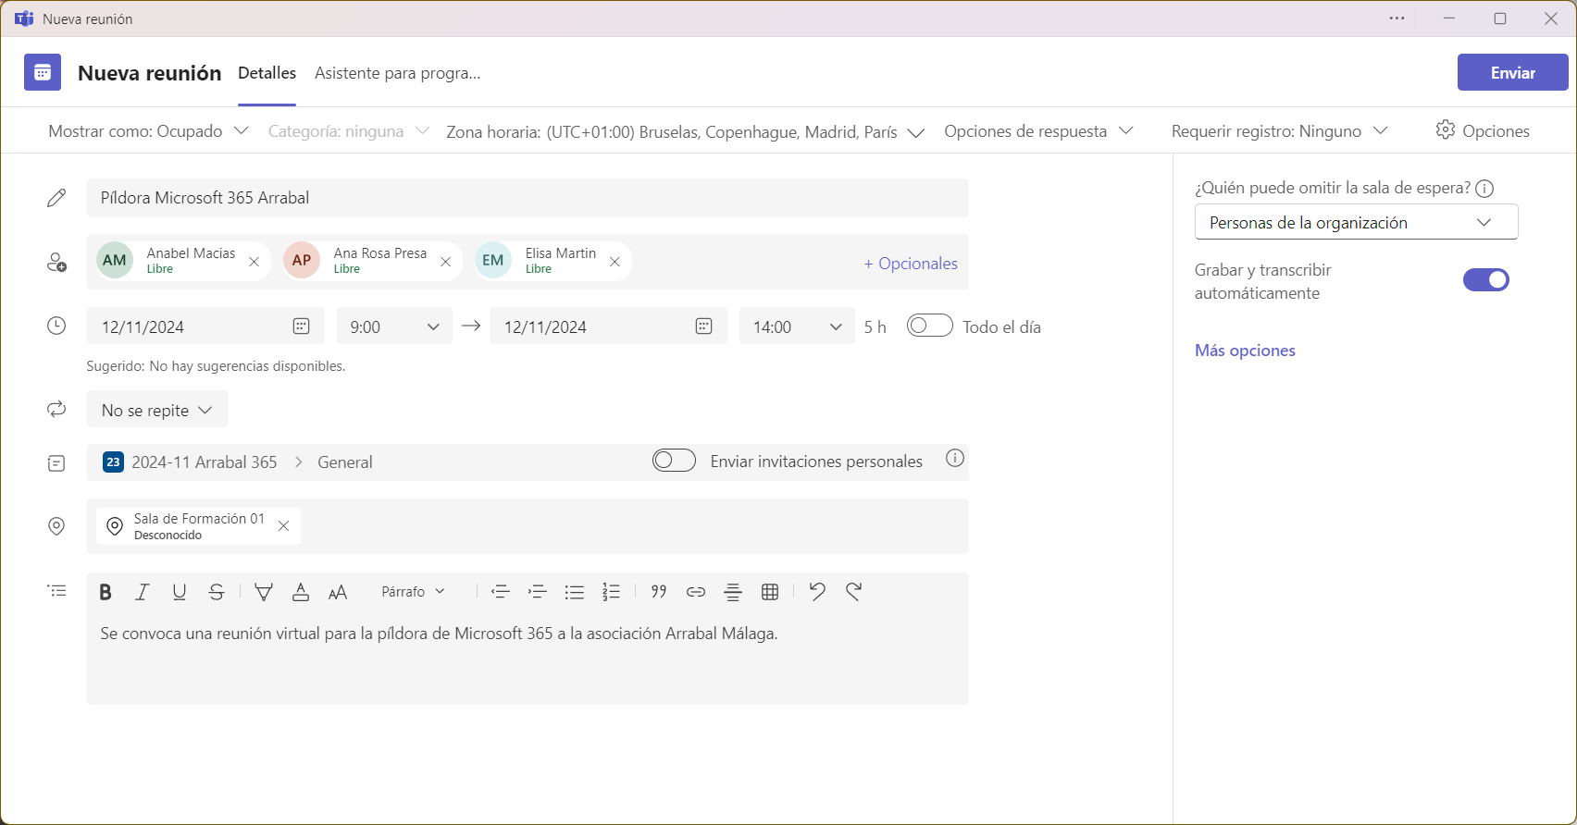
Task: Open Opciones with the gear icon
Action: [x=1483, y=130]
